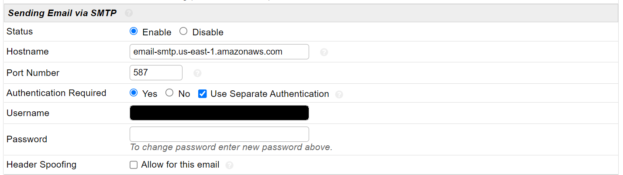
Task: Uncheck the Use Separate Authentication checkbox
Action: tap(202, 93)
